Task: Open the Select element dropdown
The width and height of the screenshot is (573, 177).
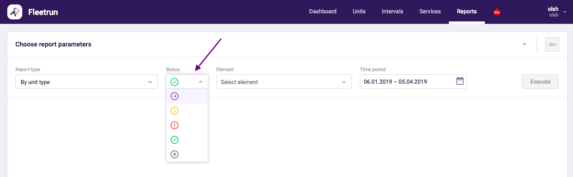Action: coord(283,82)
